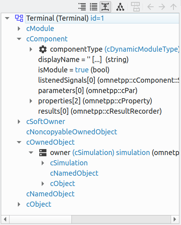Click the Terminal module network icon
This screenshot has width=181, height=225.
click(19, 18)
